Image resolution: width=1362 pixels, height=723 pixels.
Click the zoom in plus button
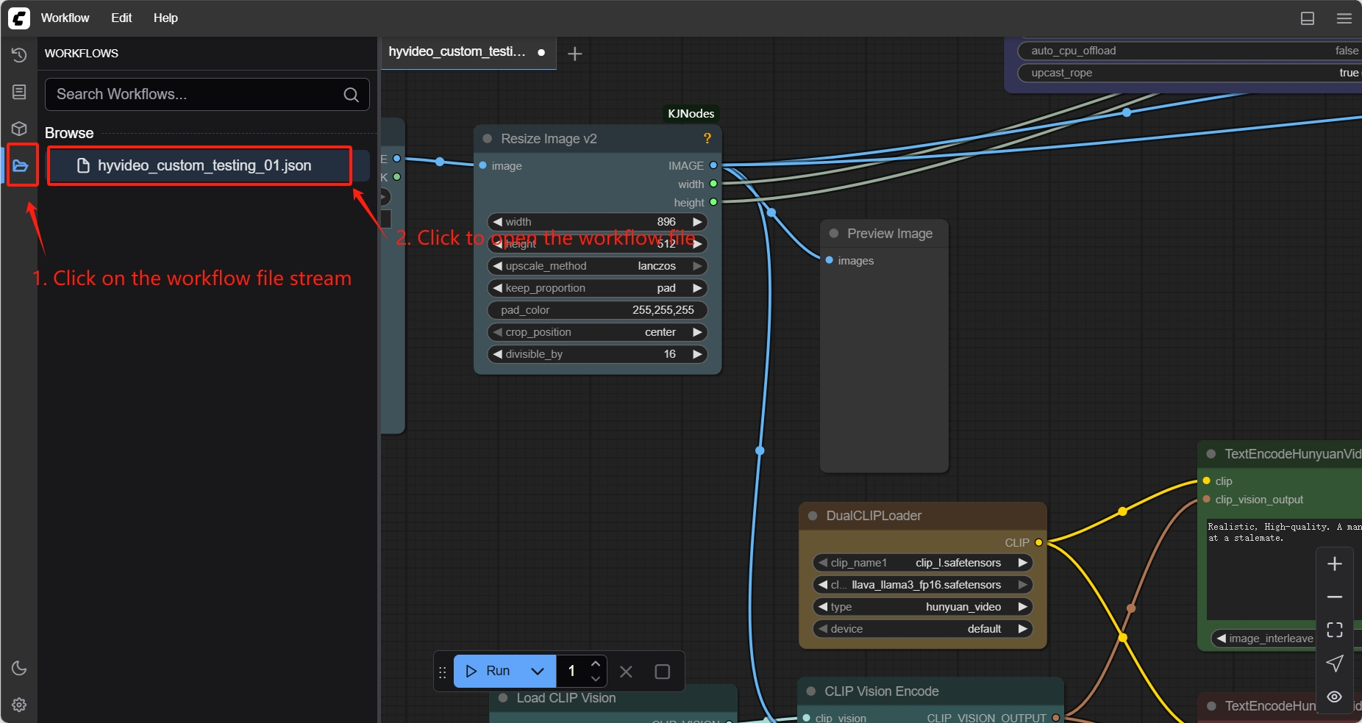[1334, 564]
